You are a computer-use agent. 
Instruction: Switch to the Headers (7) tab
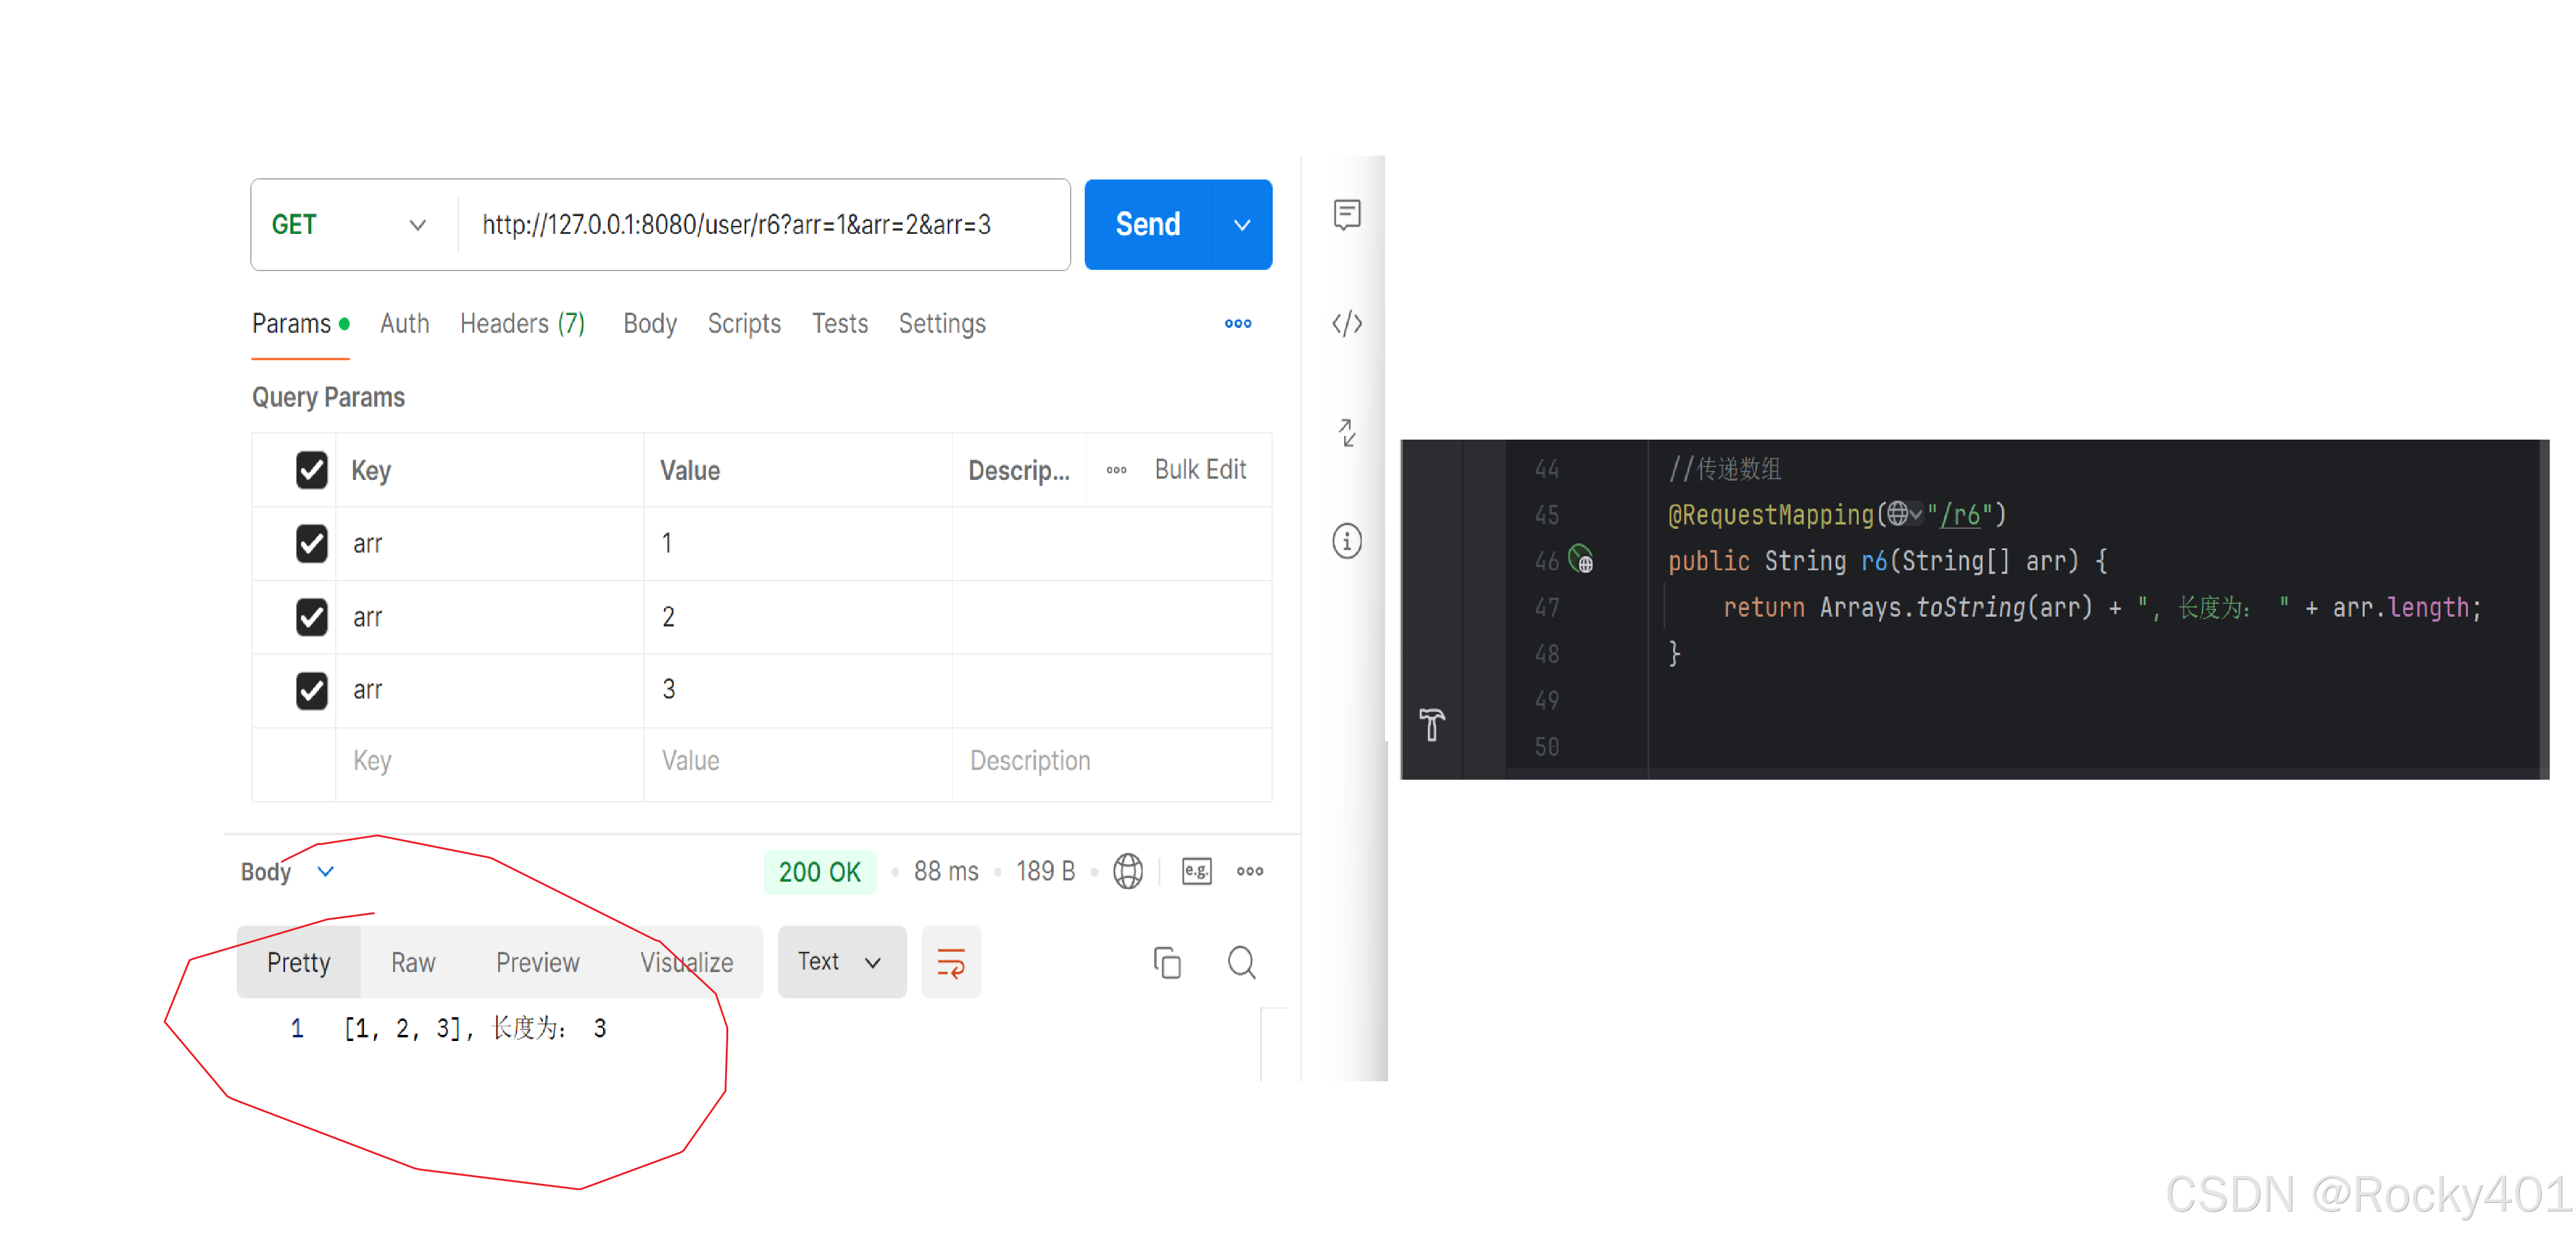point(521,323)
